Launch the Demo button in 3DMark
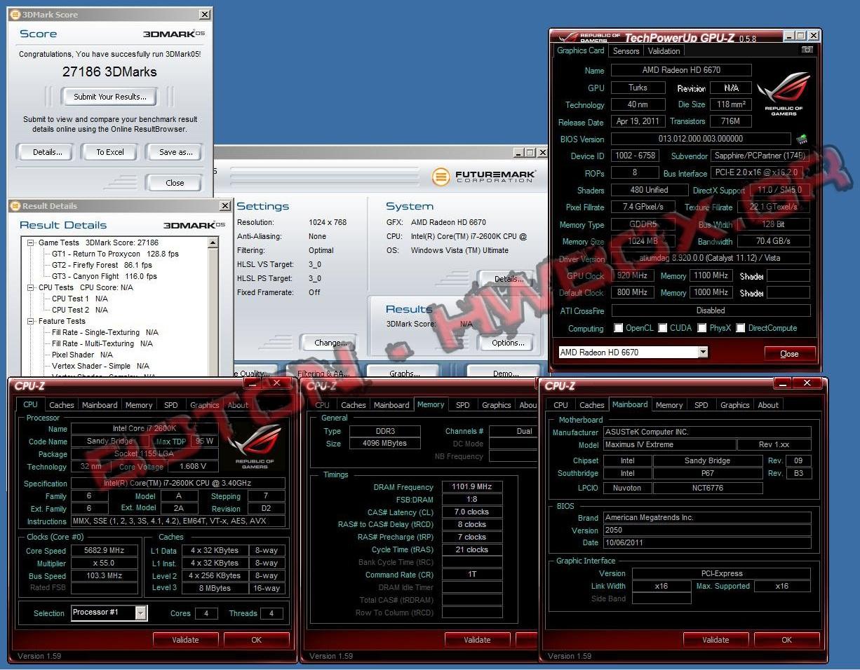Image resolution: width=860 pixels, height=670 pixels. (504, 373)
